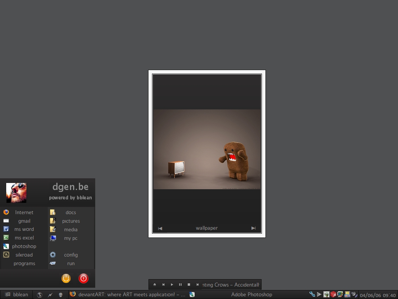Screen dimensions: 398x299
Task: Click the orange power standby button
Action: tap(66, 278)
